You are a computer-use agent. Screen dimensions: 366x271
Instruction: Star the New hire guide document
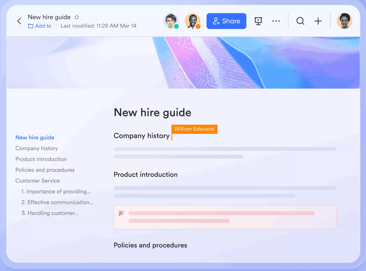[x=77, y=17]
